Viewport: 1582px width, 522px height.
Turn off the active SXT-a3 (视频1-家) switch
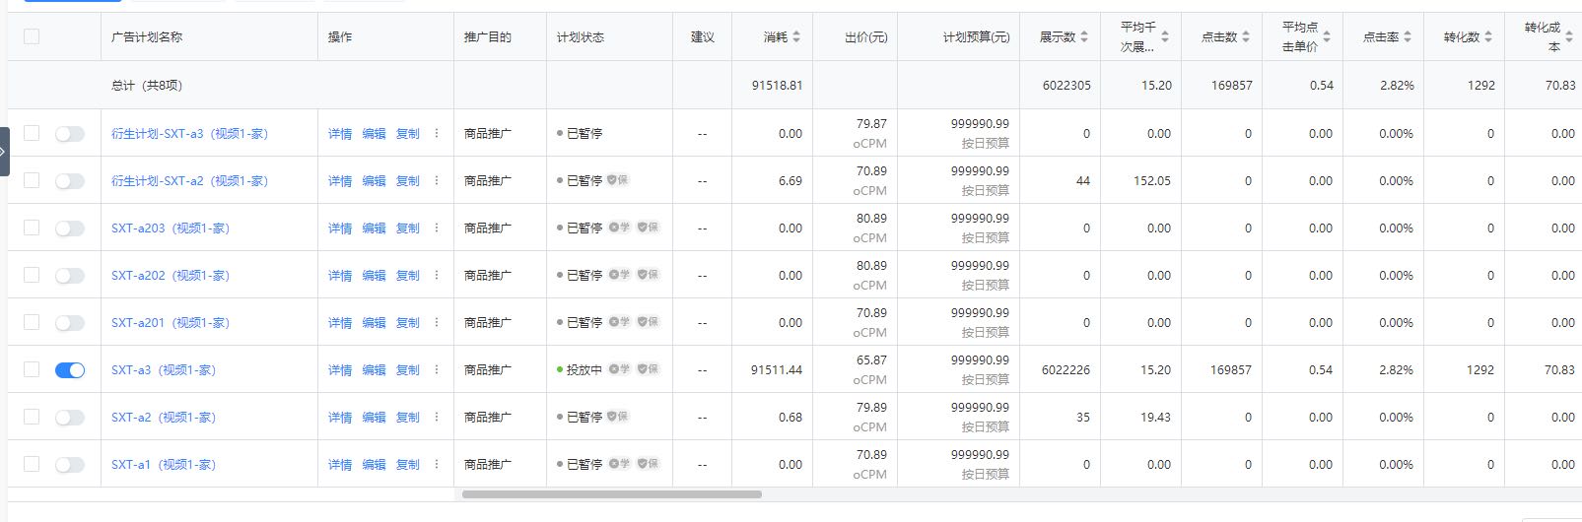tap(70, 370)
